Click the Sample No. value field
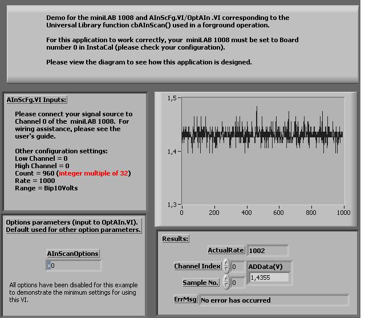Image resolution: width=365 pixels, height=318 pixels. tap(238, 283)
